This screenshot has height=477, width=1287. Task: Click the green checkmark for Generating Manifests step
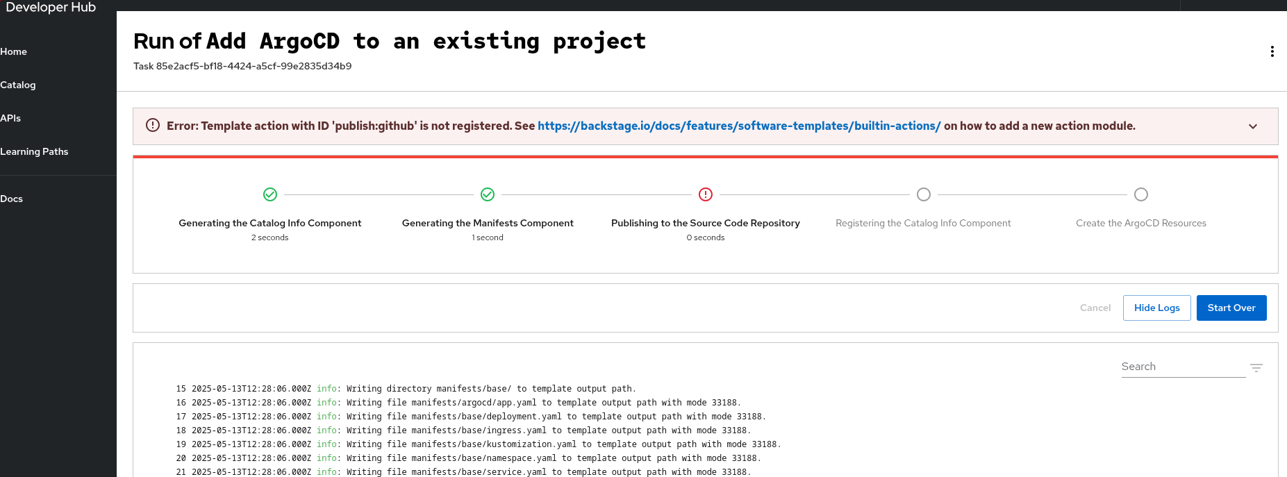[x=488, y=194]
